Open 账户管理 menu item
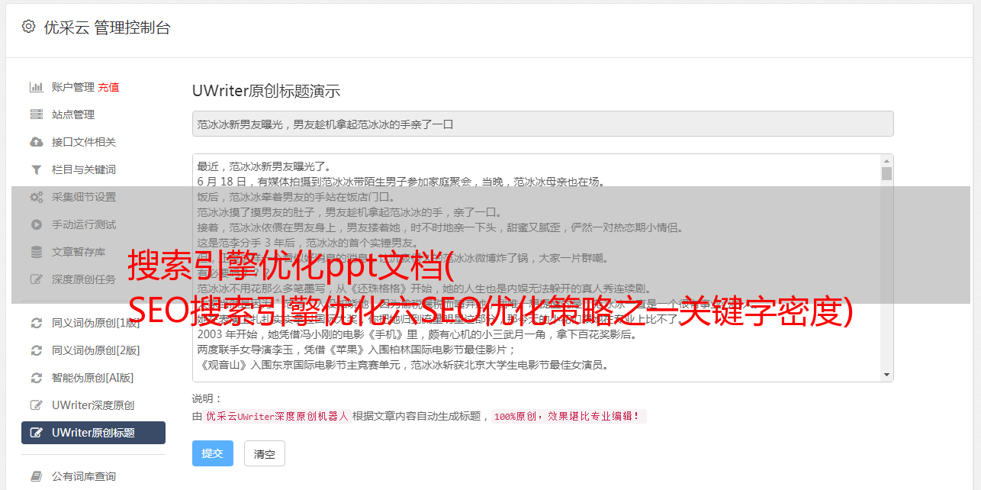This screenshot has width=981, height=490. [73, 87]
